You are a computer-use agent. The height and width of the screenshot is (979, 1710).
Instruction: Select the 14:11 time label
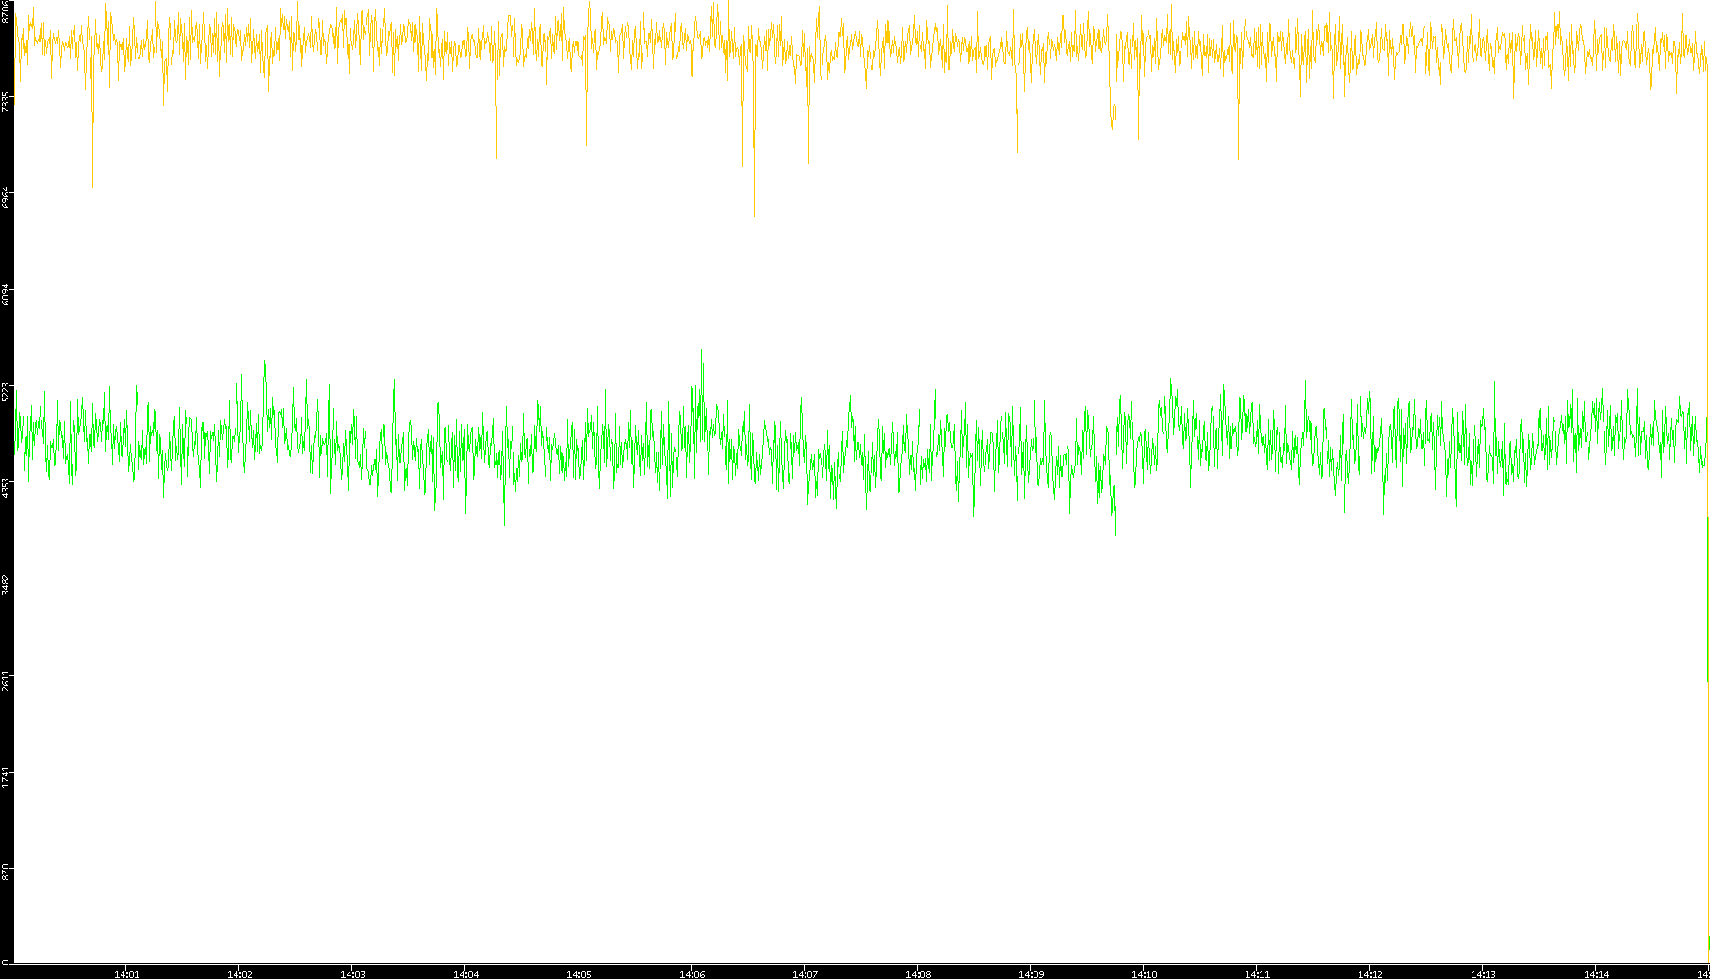(x=1258, y=974)
